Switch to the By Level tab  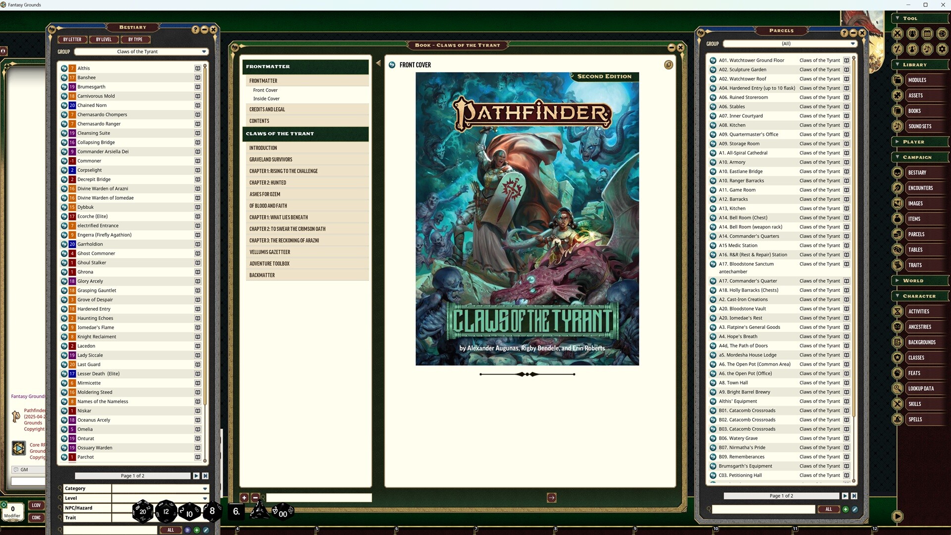tap(104, 39)
